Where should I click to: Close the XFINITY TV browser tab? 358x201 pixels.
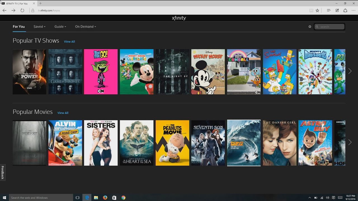pos(34,3)
